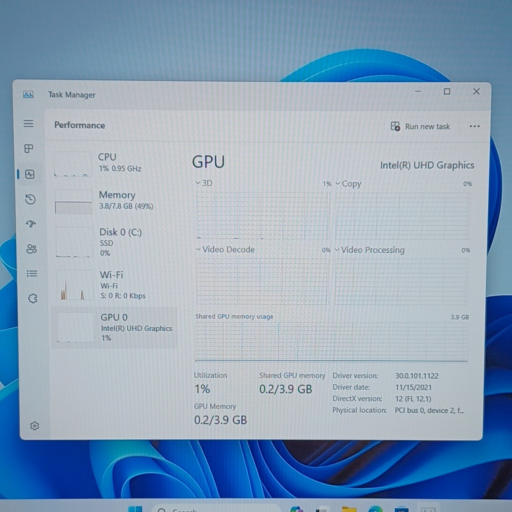
Task: Select the Performance page icon in sidebar
Action: (x=30, y=174)
